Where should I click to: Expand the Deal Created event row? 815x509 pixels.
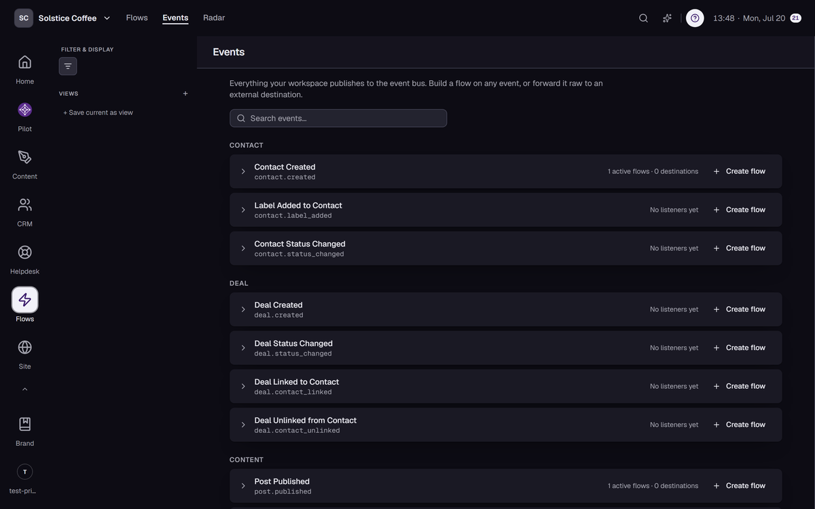[x=243, y=309]
